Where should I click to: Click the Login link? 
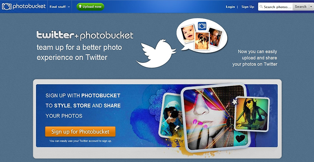(230, 7)
